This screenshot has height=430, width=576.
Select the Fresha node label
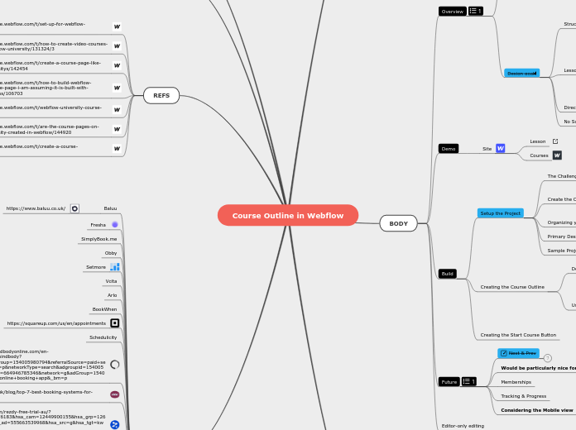[x=98, y=225]
